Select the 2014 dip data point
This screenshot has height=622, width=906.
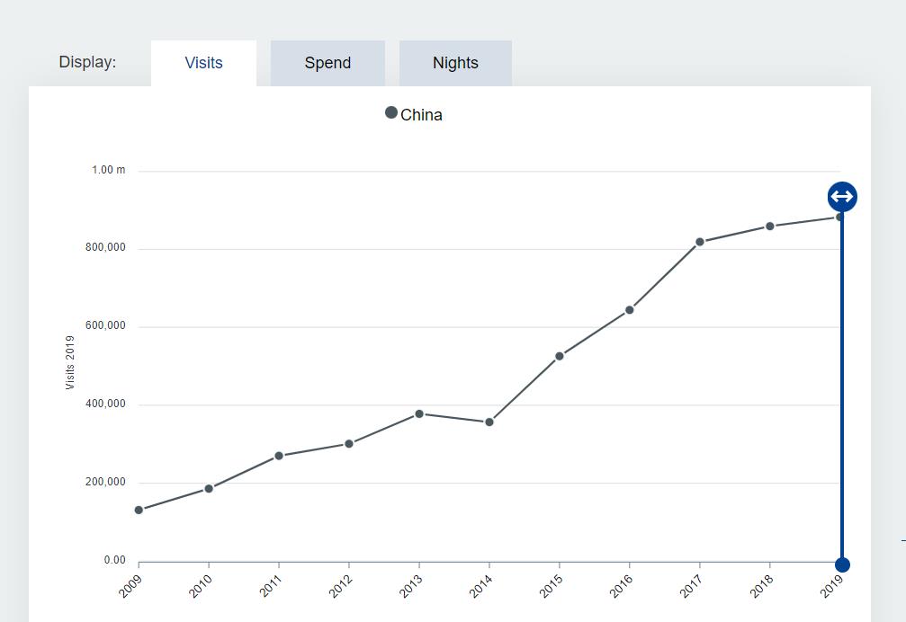click(x=489, y=422)
